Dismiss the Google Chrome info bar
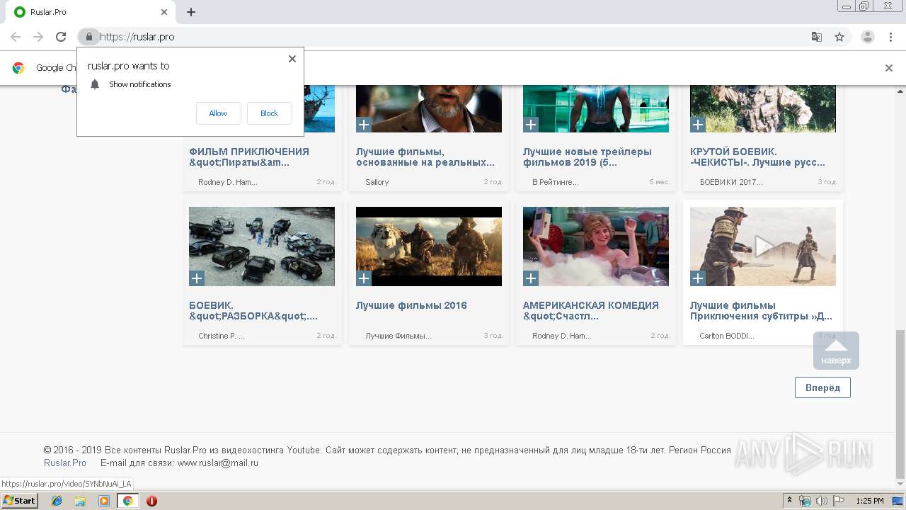Screen dimensions: 906x510 pos(888,68)
